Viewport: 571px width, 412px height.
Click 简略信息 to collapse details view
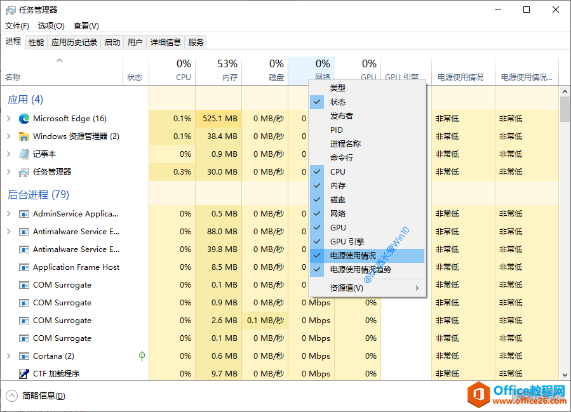pyautogui.click(x=43, y=396)
